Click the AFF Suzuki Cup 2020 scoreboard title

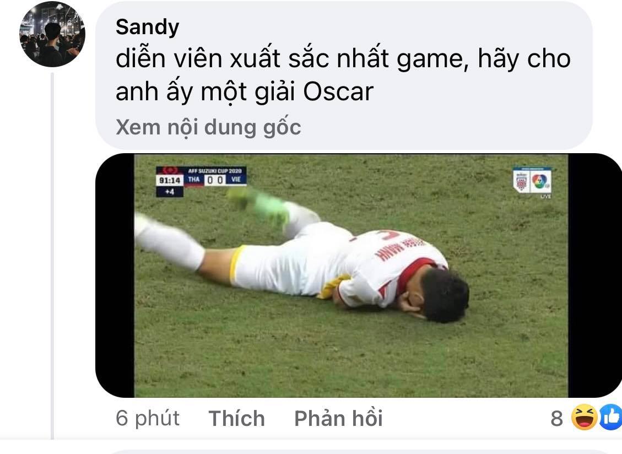215,171
